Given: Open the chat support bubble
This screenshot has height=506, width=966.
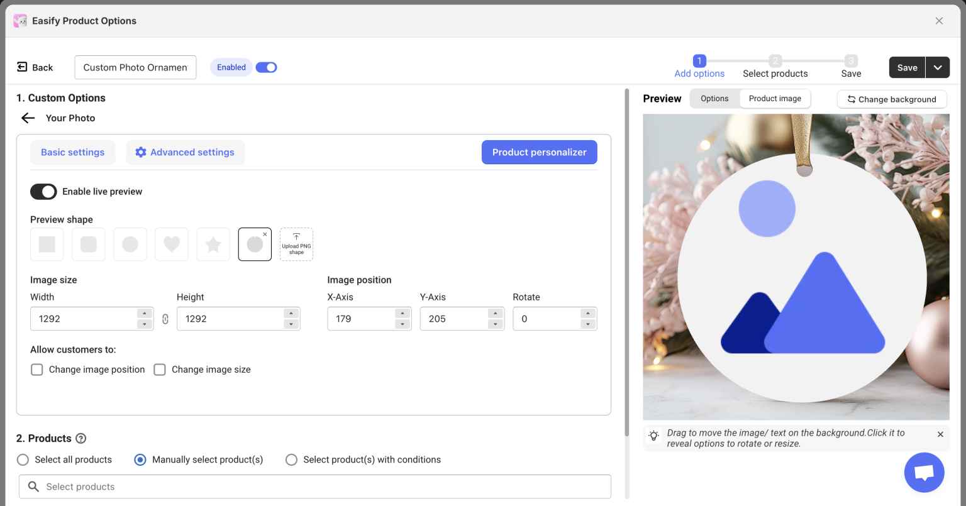Looking at the screenshot, I should [x=924, y=472].
